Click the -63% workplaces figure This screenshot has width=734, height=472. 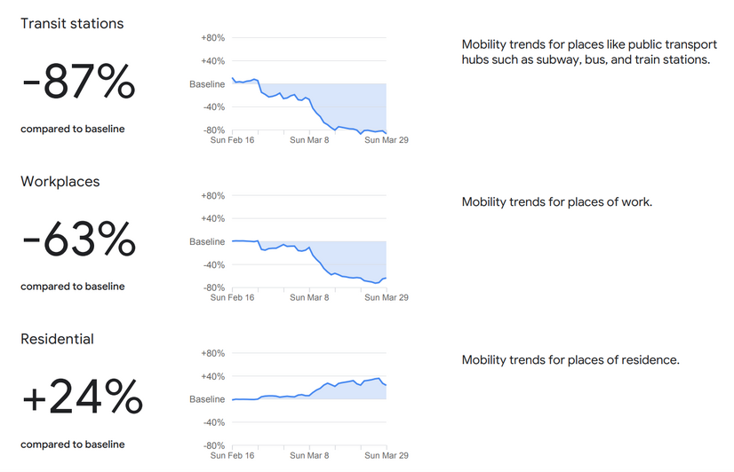click(x=78, y=240)
